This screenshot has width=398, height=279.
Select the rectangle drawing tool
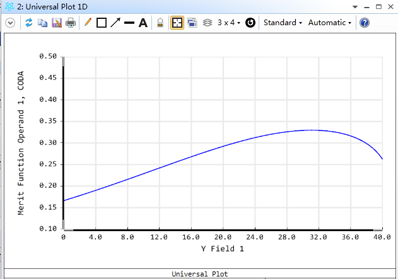(x=102, y=23)
